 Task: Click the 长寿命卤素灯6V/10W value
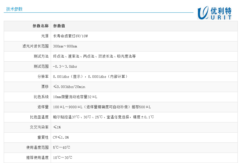(70, 36)
